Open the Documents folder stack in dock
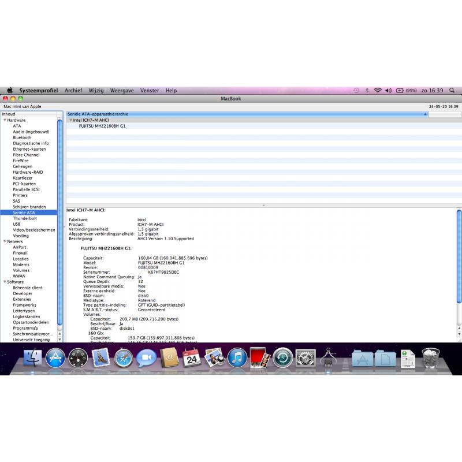The width and height of the screenshot is (462, 462). [385, 357]
